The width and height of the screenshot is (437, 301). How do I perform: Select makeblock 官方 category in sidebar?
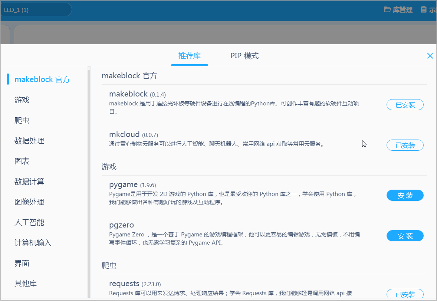click(x=42, y=79)
